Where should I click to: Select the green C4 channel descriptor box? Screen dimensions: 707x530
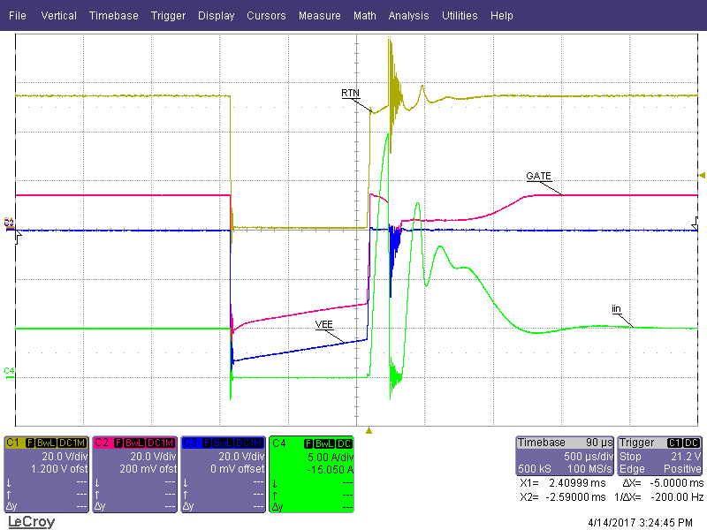pos(311,473)
